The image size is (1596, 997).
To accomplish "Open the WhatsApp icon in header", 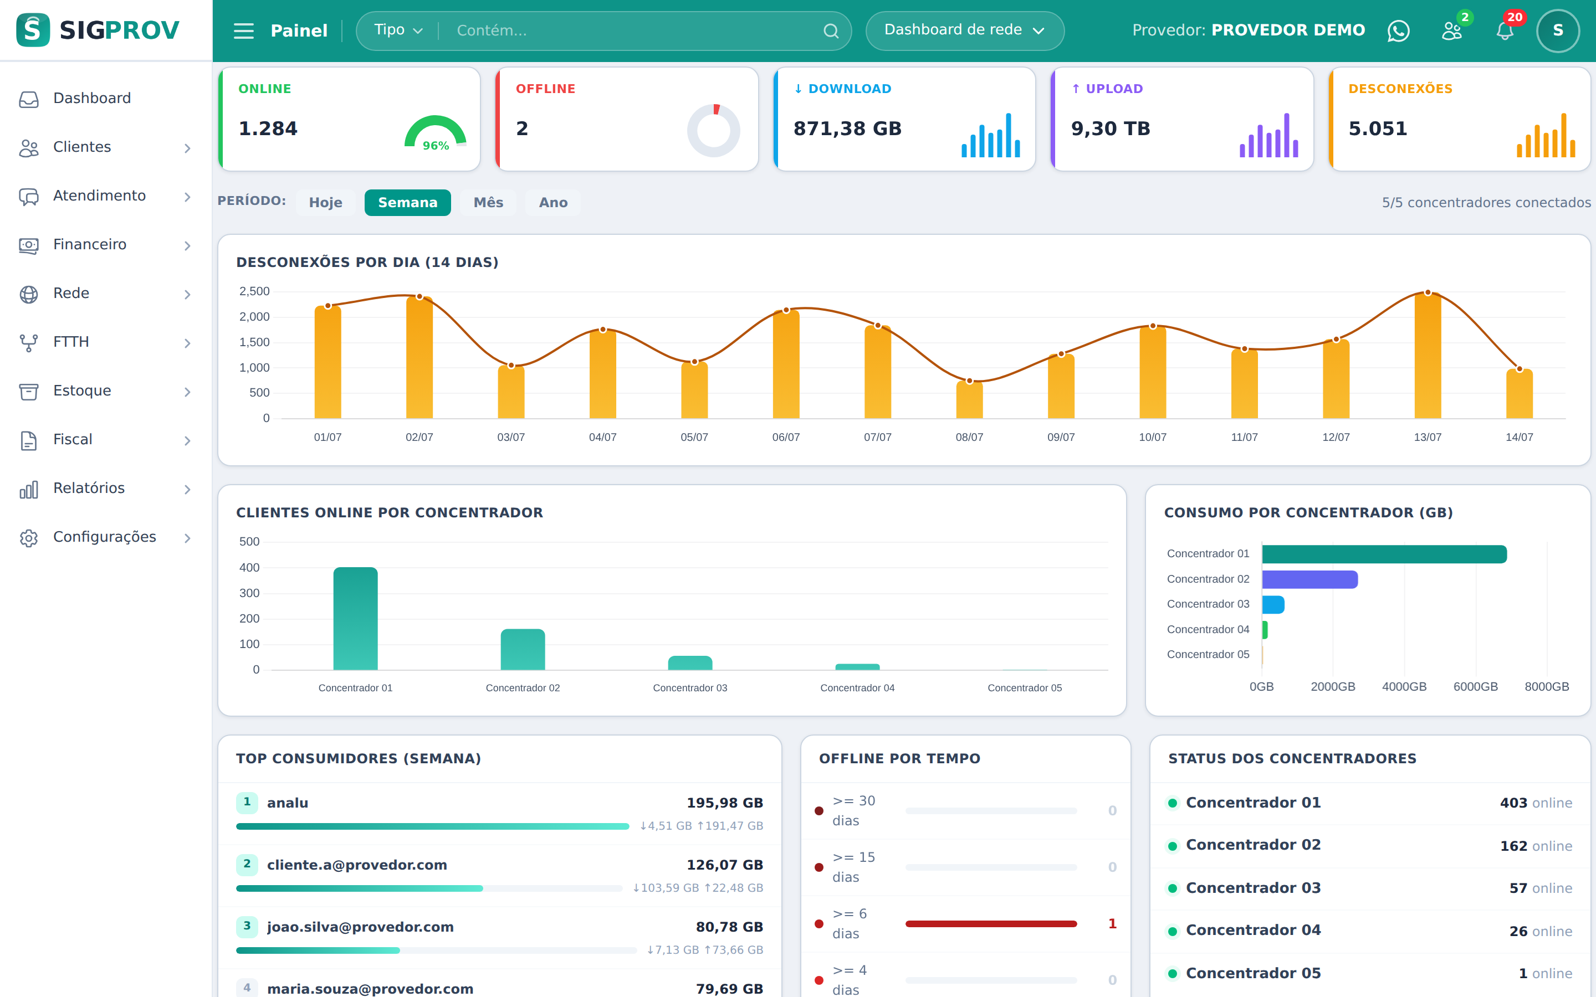I will [x=1398, y=30].
